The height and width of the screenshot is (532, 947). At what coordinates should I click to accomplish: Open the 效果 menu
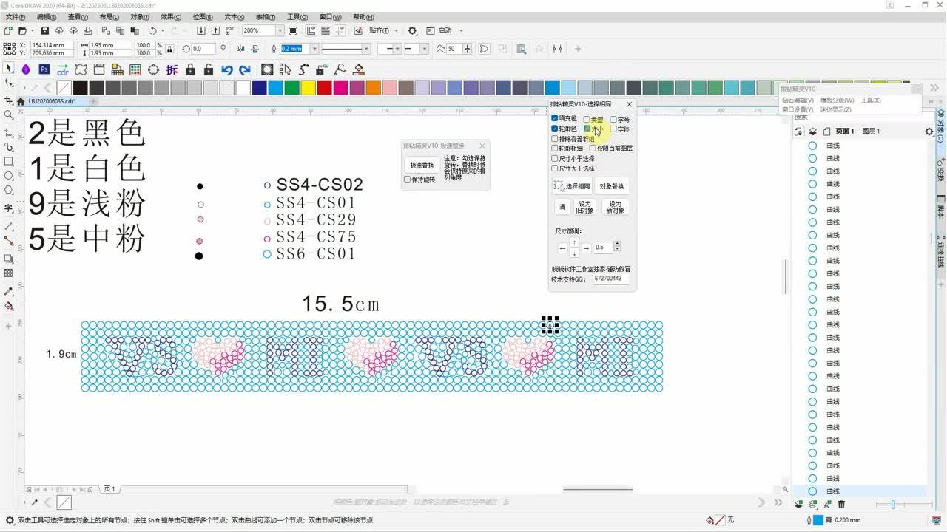[x=170, y=17]
